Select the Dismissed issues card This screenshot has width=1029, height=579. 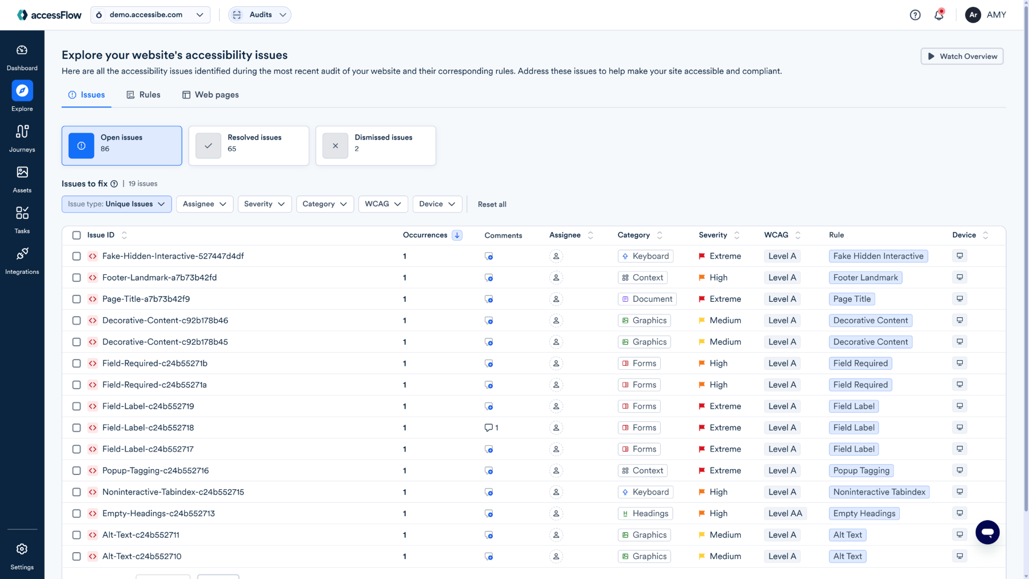coord(376,146)
